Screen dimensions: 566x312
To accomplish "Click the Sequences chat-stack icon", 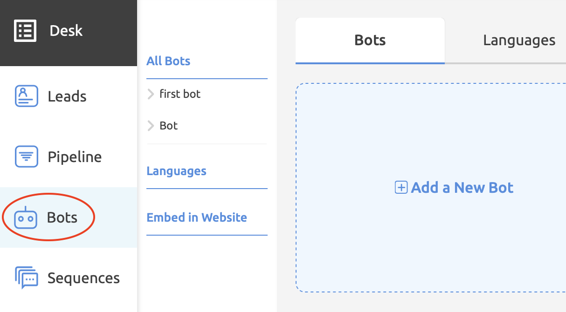I will [27, 277].
